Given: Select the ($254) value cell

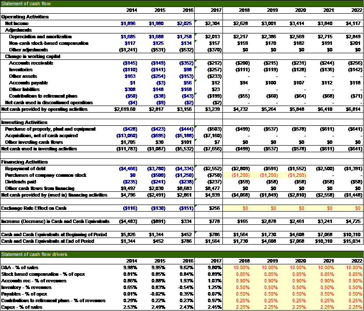Looking at the screenshot, I should coord(156,76).
